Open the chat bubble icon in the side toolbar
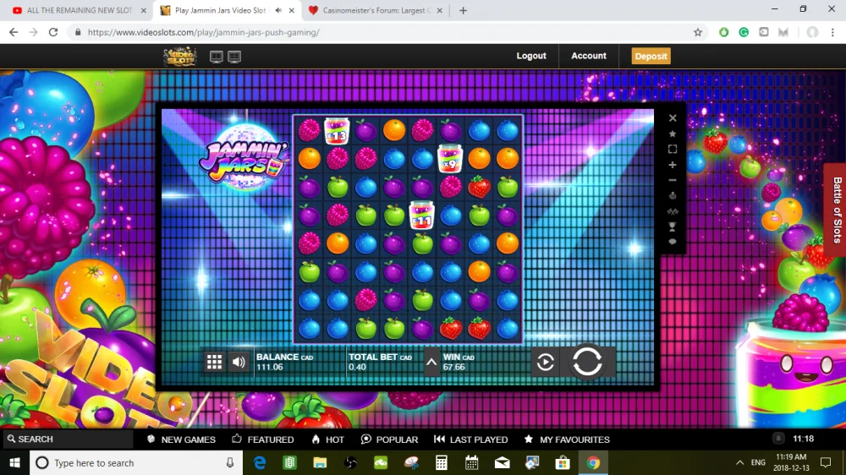Image resolution: width=846 pixels, height=475 pixels. tap(673, 242)
